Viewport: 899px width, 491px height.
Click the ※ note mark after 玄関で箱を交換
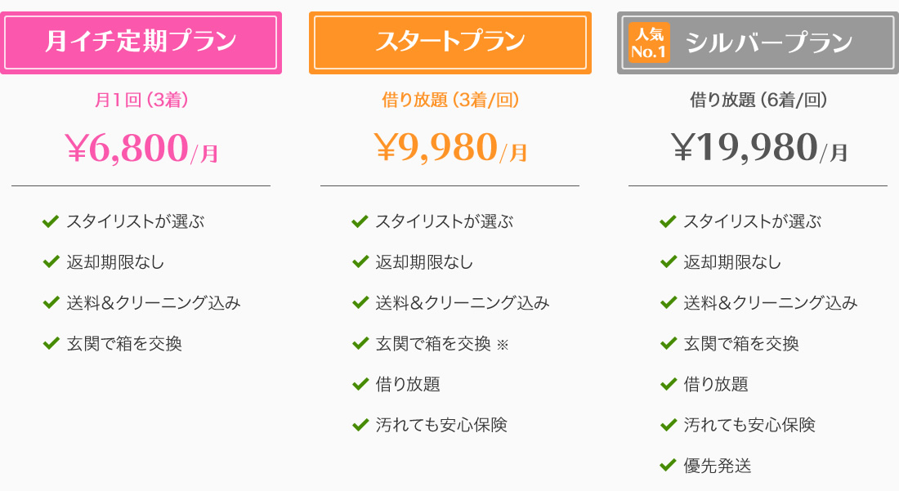(503, 345)
